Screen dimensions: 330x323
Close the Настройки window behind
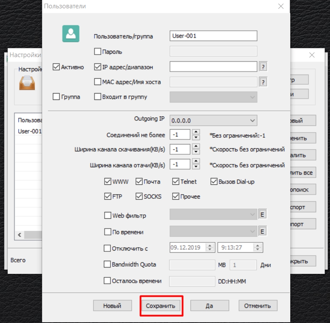312,55
